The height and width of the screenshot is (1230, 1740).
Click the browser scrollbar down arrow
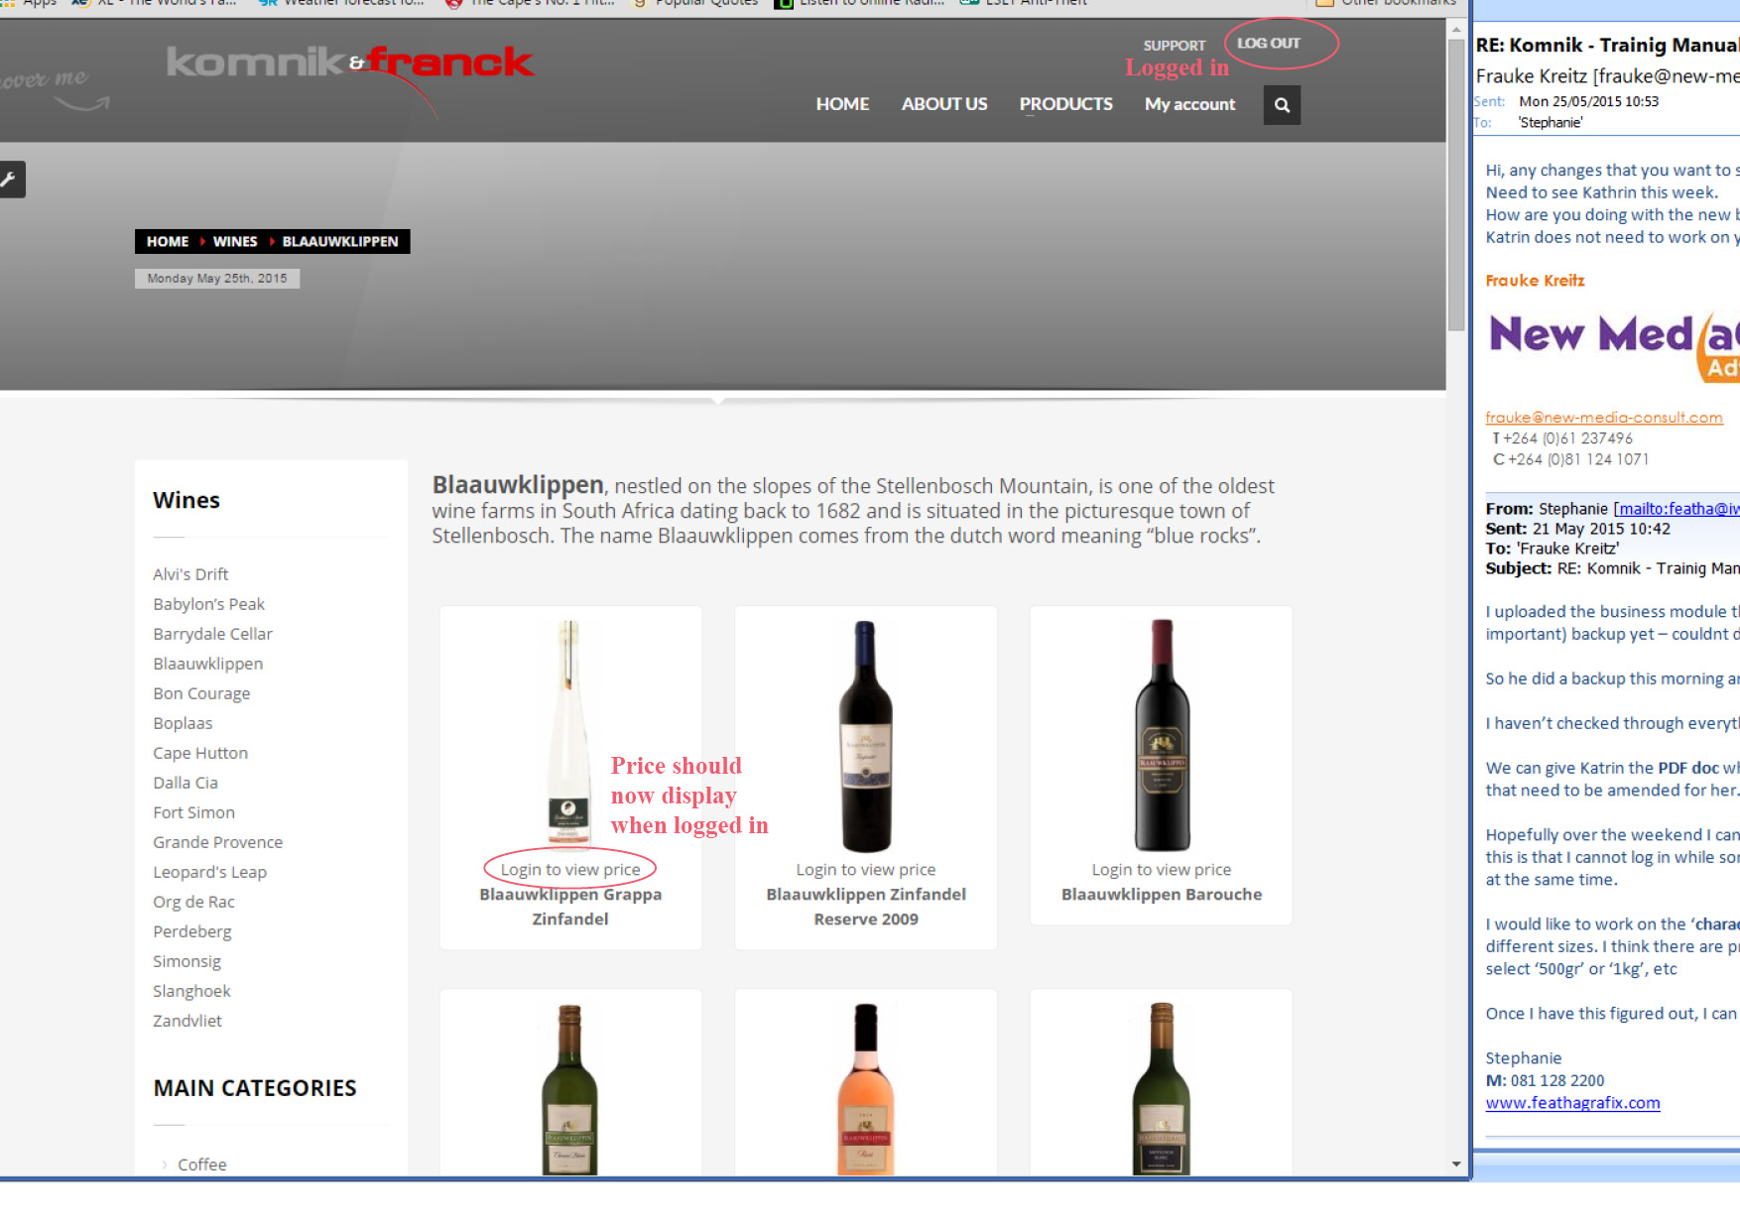[1455, 1165]
